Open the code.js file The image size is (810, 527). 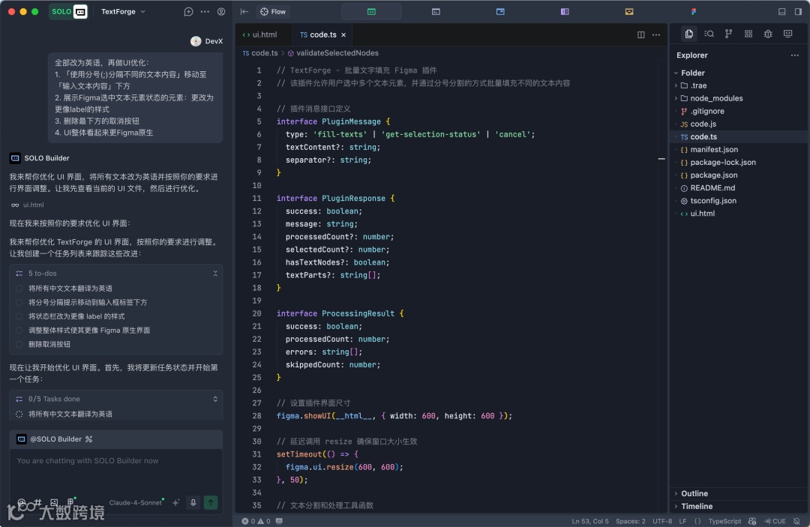[x=703, y=124]
